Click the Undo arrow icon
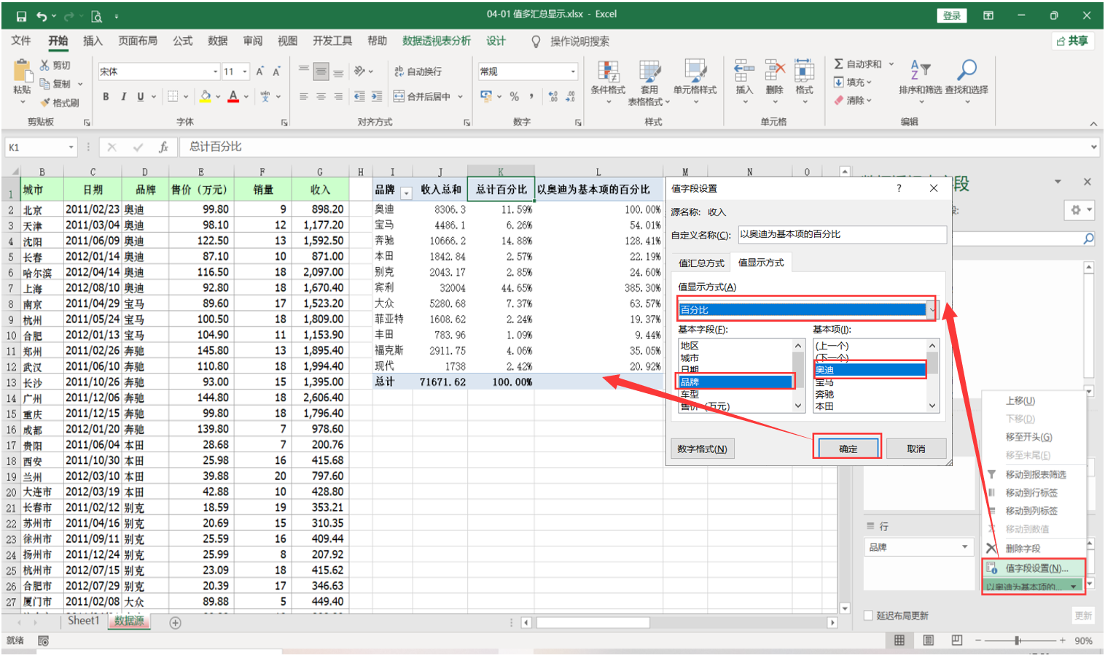 click(x=42, y=16)
